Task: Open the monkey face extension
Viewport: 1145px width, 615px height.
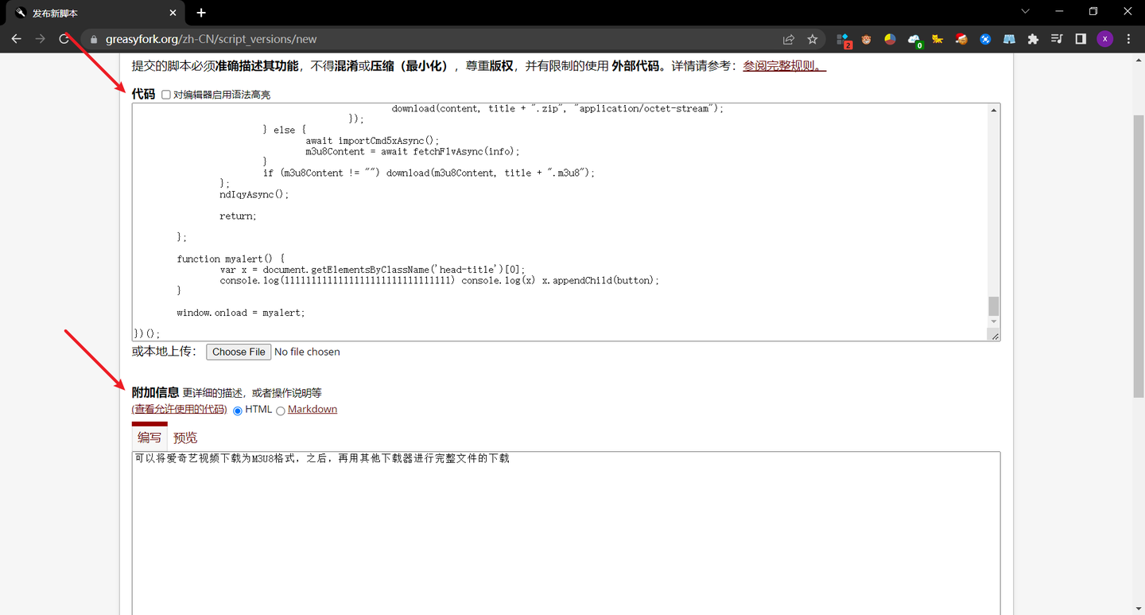Action: tap(867, 39)
